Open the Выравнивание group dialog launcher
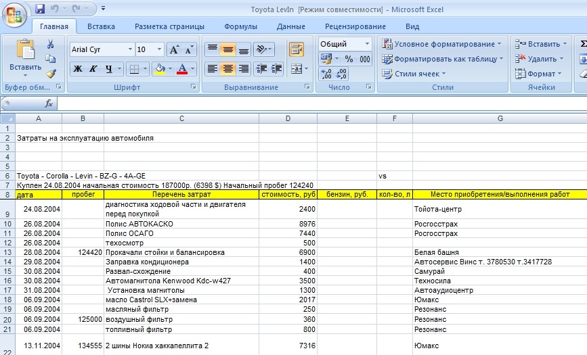Viewport: 587px width, 355px height. pos(307,87)
